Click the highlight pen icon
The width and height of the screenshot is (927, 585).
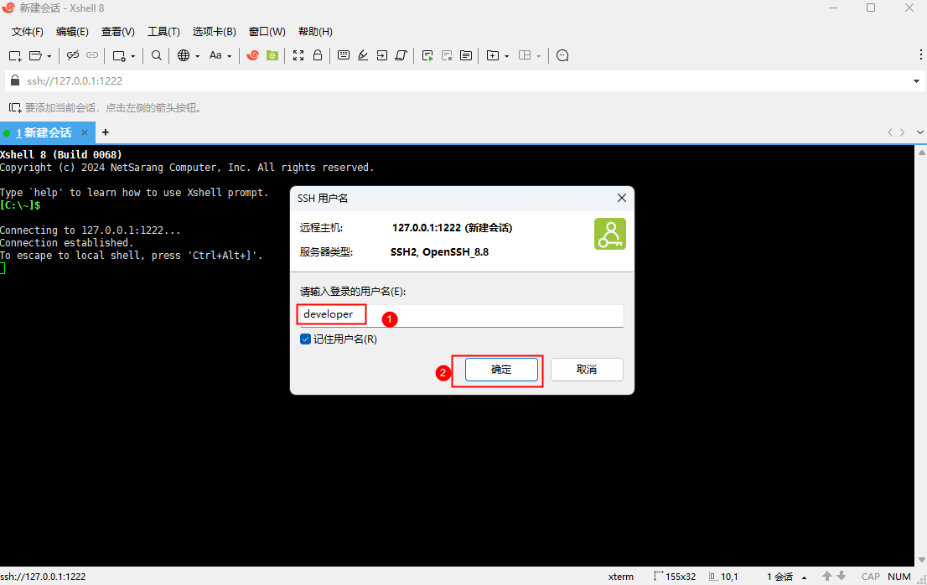click(x=363, y=55)
